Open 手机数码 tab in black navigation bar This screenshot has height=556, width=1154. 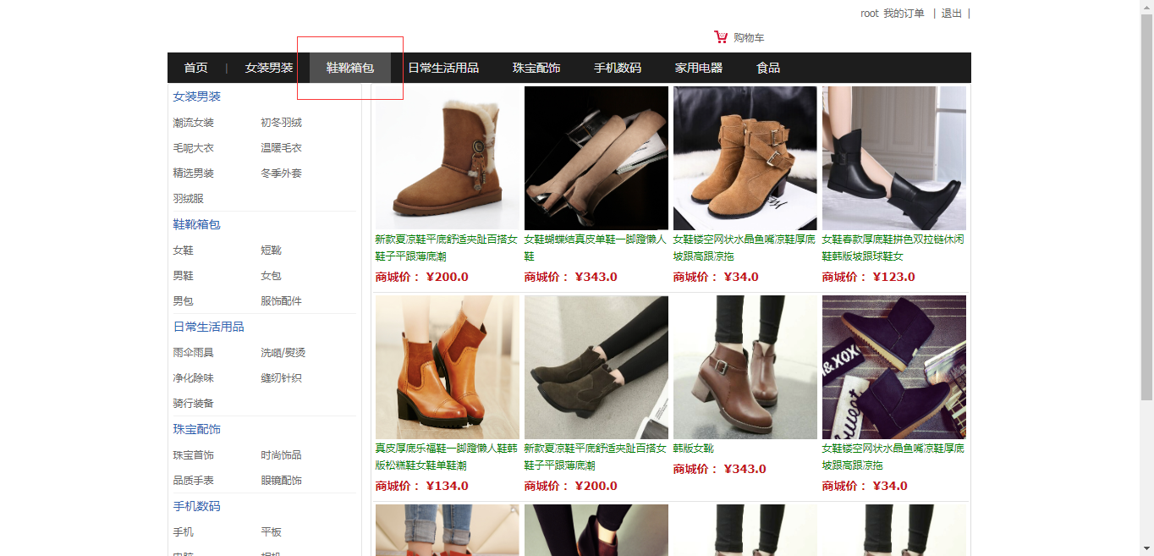point(618,68)
